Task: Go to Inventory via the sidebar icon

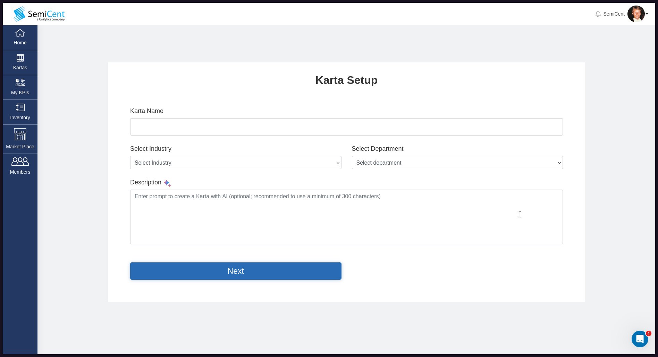Action: click(x=20, y=112)
